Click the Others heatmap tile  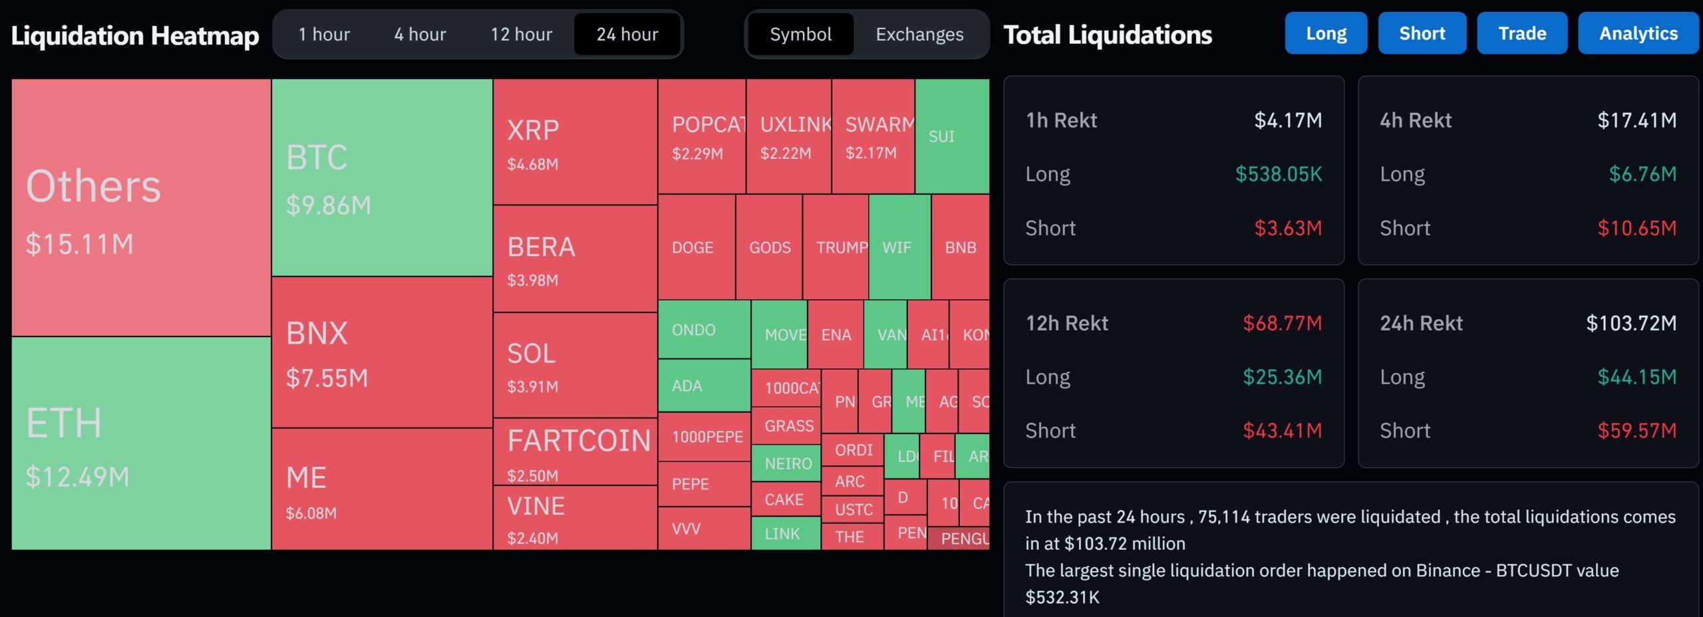pos(141,207)
